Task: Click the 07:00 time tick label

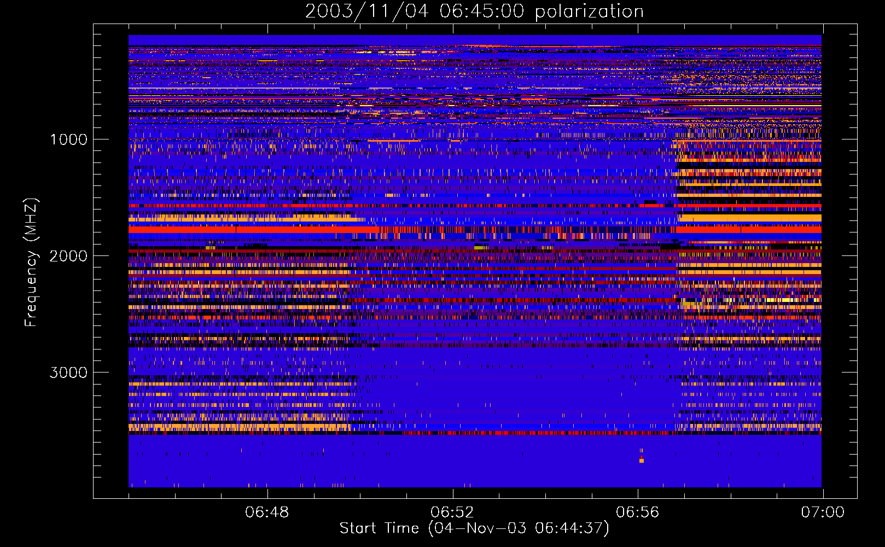Action: pos(823,513)
